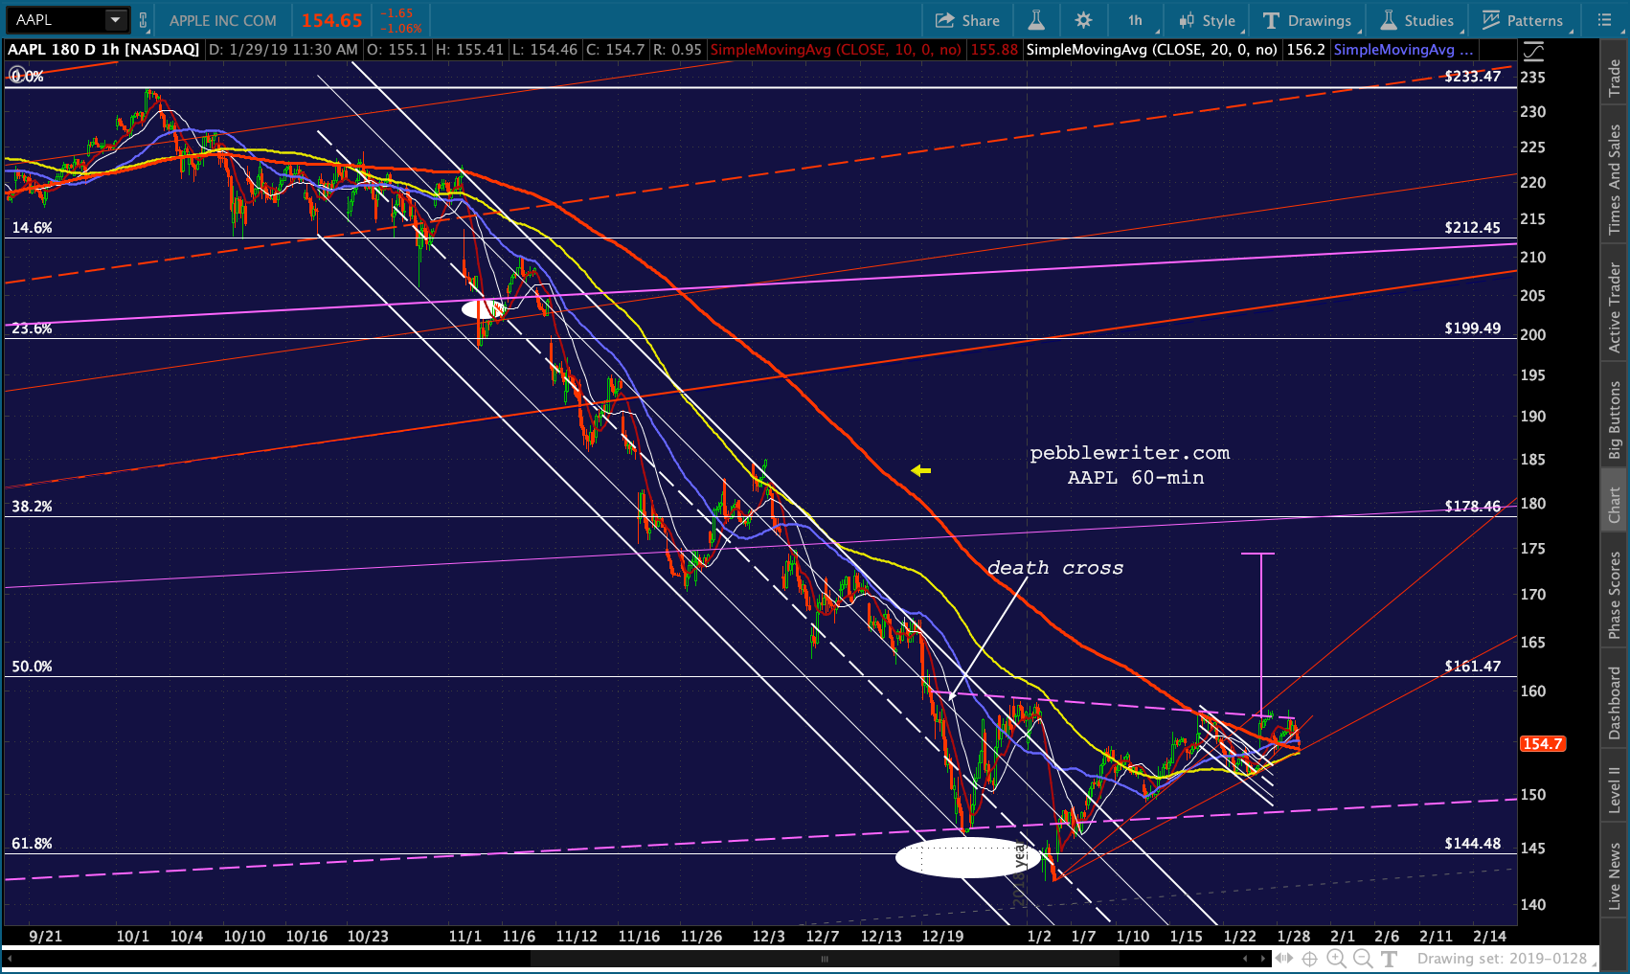
Task: Click the $212.45 Fibonacci level label
Action: [x=1472, y=228]
